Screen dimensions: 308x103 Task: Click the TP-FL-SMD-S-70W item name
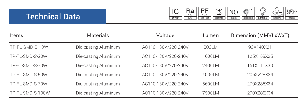pyautogui.click(x=29, y=84)
